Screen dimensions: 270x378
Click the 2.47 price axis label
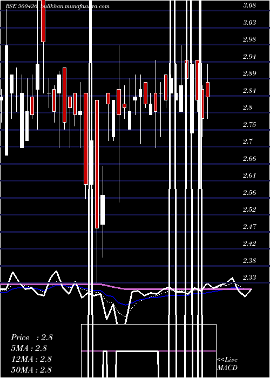249,226
